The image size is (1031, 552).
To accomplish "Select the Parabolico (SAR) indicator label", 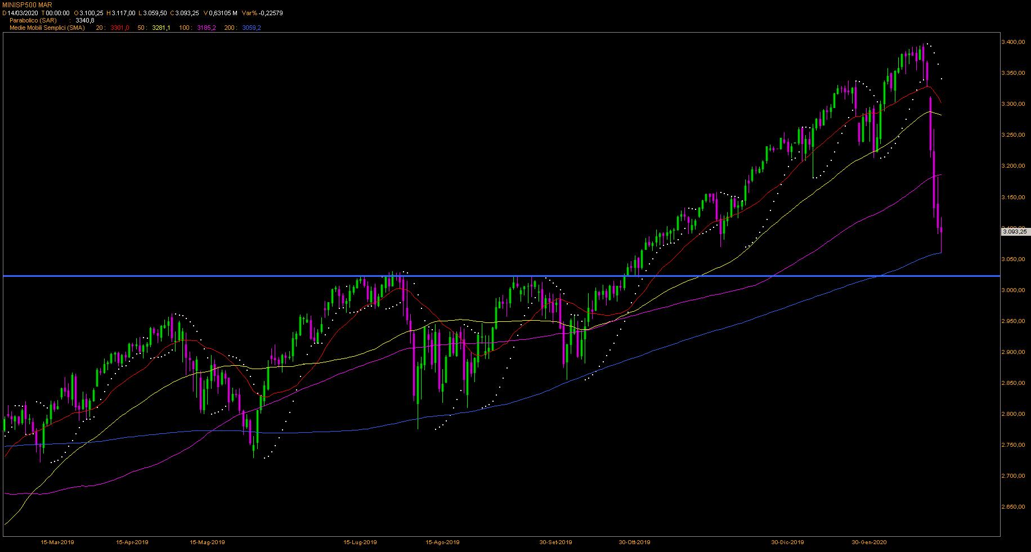I will point(33,20).
